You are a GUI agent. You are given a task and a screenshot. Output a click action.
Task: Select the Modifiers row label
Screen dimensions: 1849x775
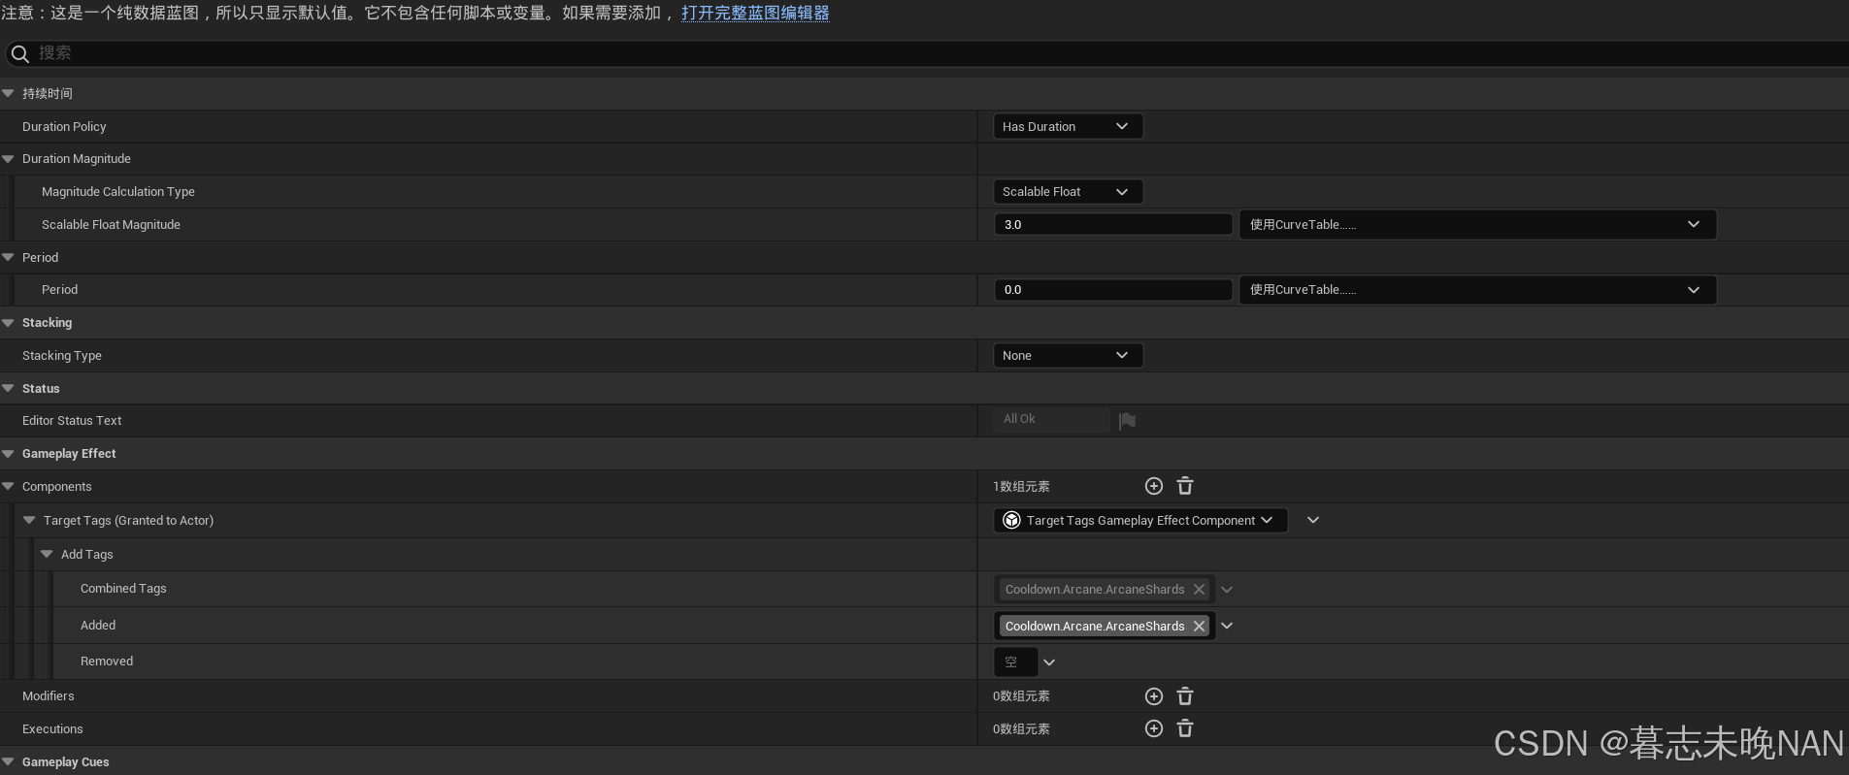click(x=49, y=696)
